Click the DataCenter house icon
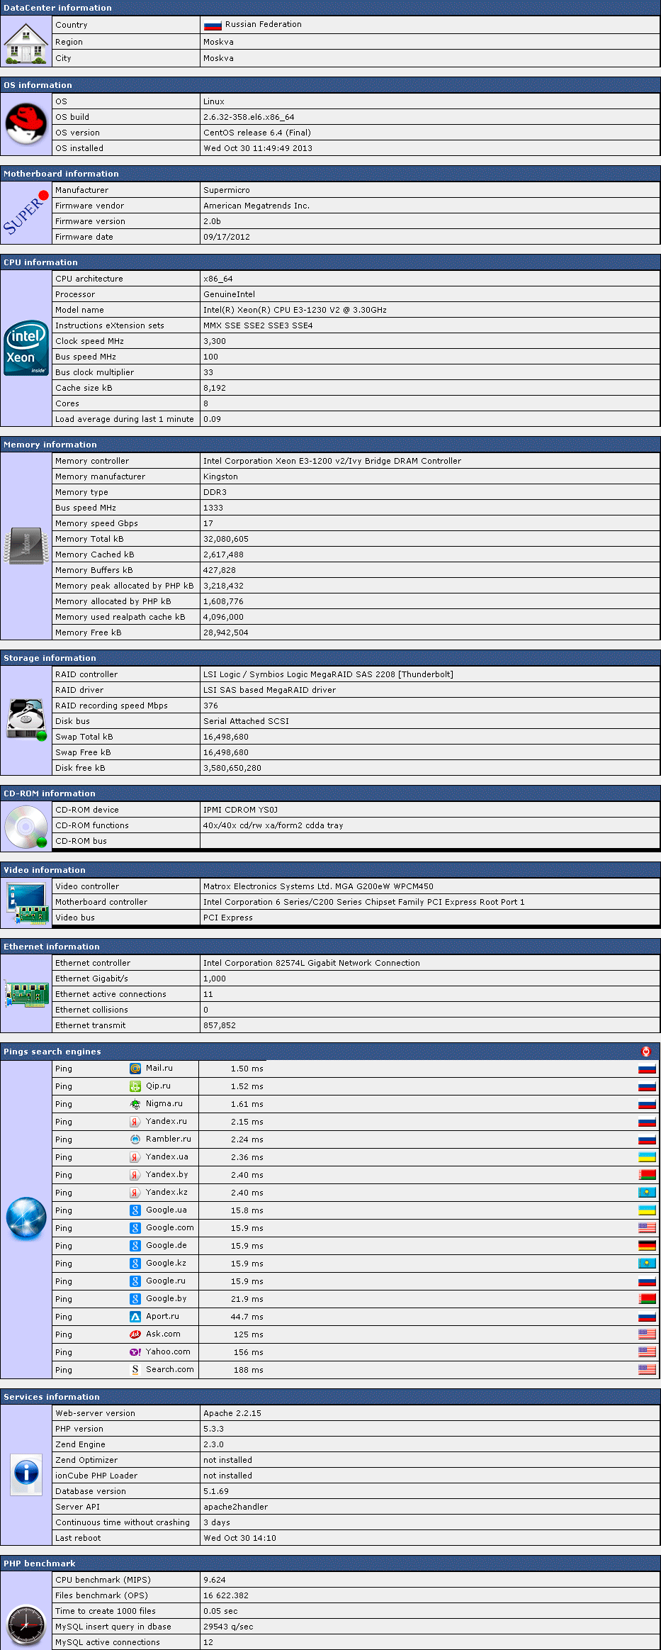 click(26, 43)
